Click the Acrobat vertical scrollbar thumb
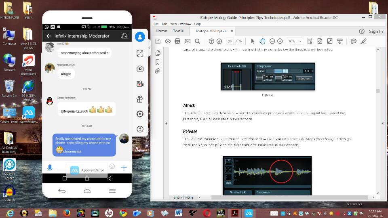Image resolution: width=388 pixels, height=218 pixels. click(377, 91)
